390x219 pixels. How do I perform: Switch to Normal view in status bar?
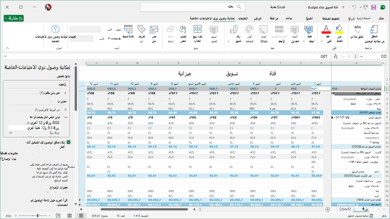(81, 216)
